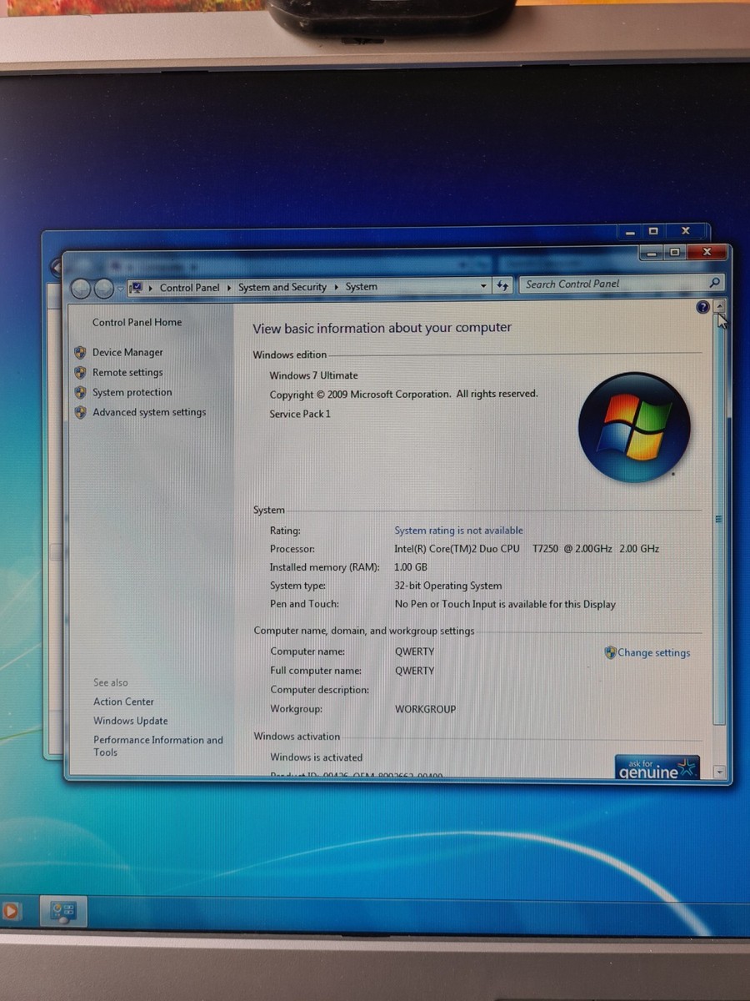Open Performance Information and Tools
Image resolution: width=750 pixels, height=1001 pixels.
[158, 746]
